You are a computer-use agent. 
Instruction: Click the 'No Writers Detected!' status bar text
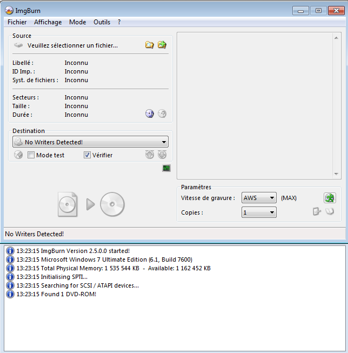(x=35, y=234)
